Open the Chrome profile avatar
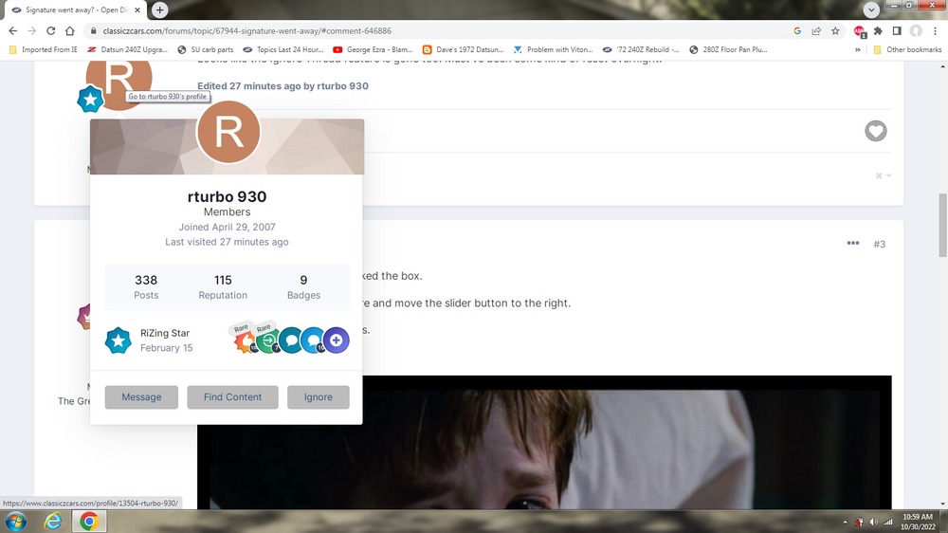The height and width of the screenshot is (533, 948). coord(916,31)
